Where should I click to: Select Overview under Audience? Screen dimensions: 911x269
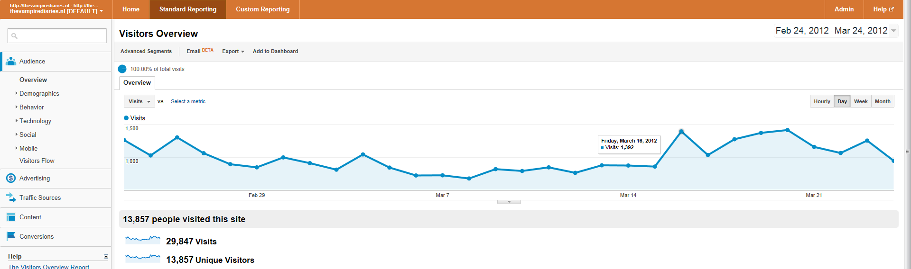click(33, 80)
